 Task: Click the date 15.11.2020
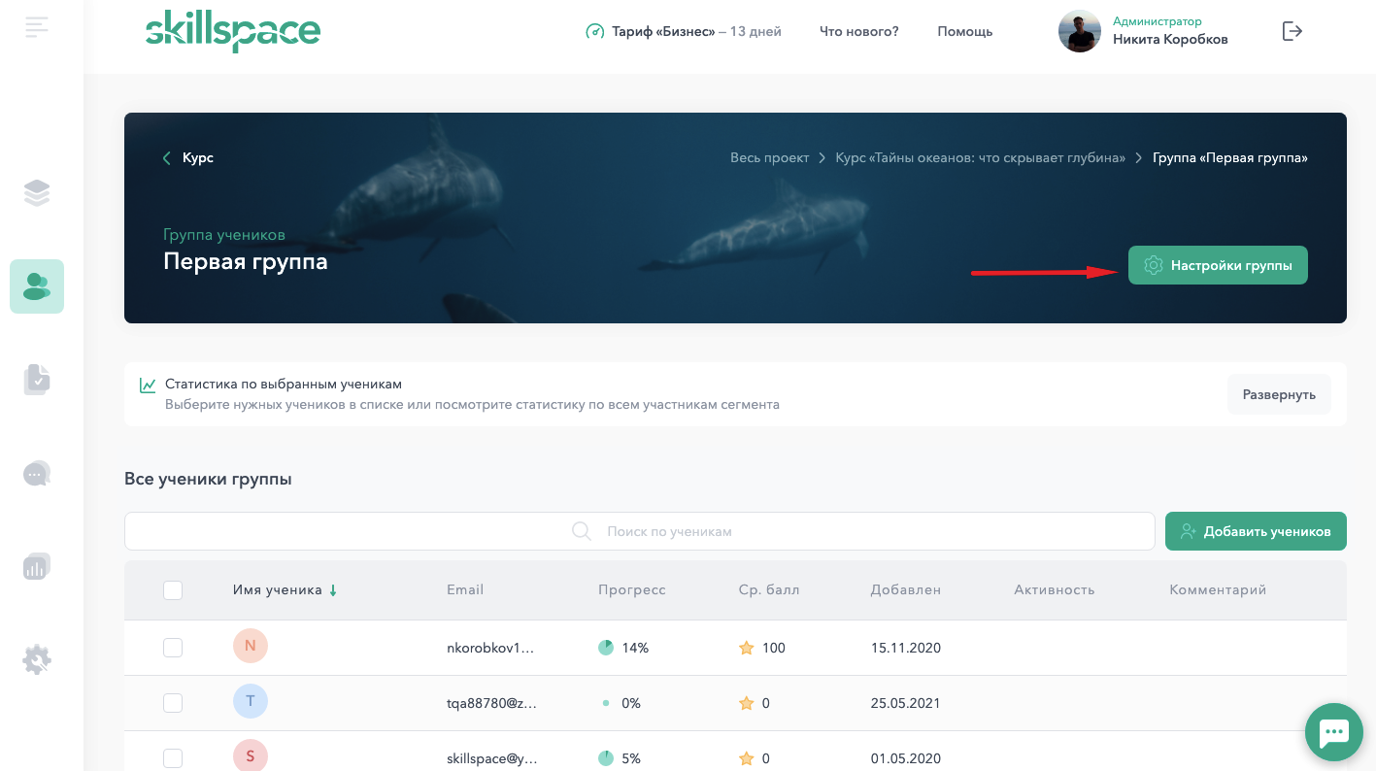pyautogui.click(x=906, y=648)
